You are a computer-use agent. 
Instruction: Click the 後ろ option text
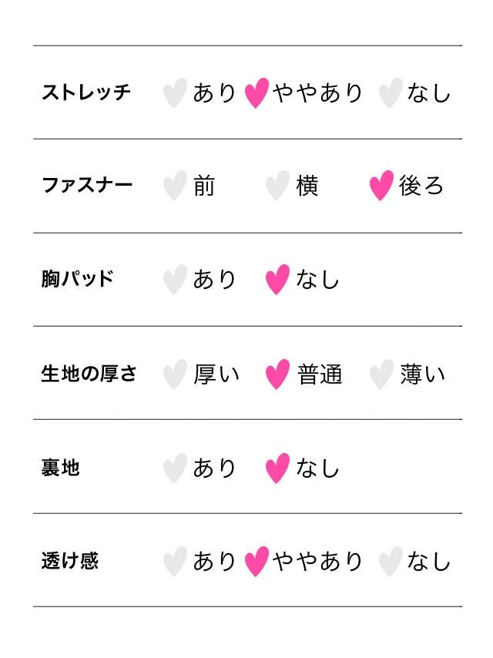(421, 186)
